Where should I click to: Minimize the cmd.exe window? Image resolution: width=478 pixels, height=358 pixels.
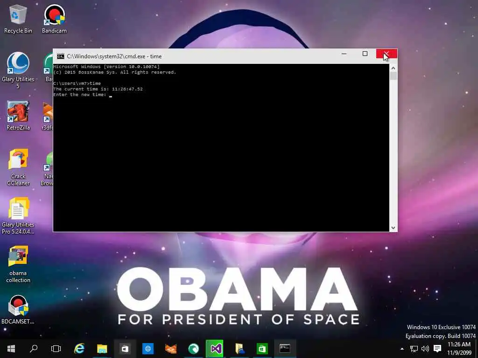[344, 54]
